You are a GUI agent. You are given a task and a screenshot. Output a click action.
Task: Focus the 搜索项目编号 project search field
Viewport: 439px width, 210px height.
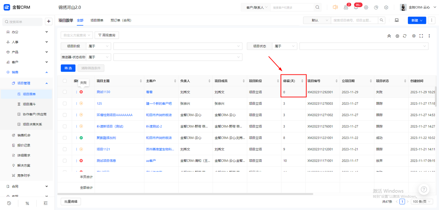354,20
